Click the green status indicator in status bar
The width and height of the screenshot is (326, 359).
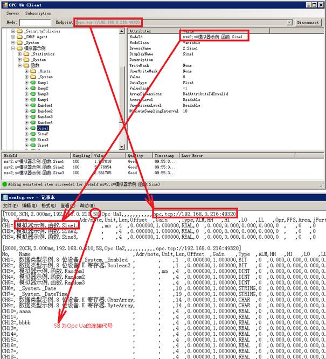click(x=5, y=184)
